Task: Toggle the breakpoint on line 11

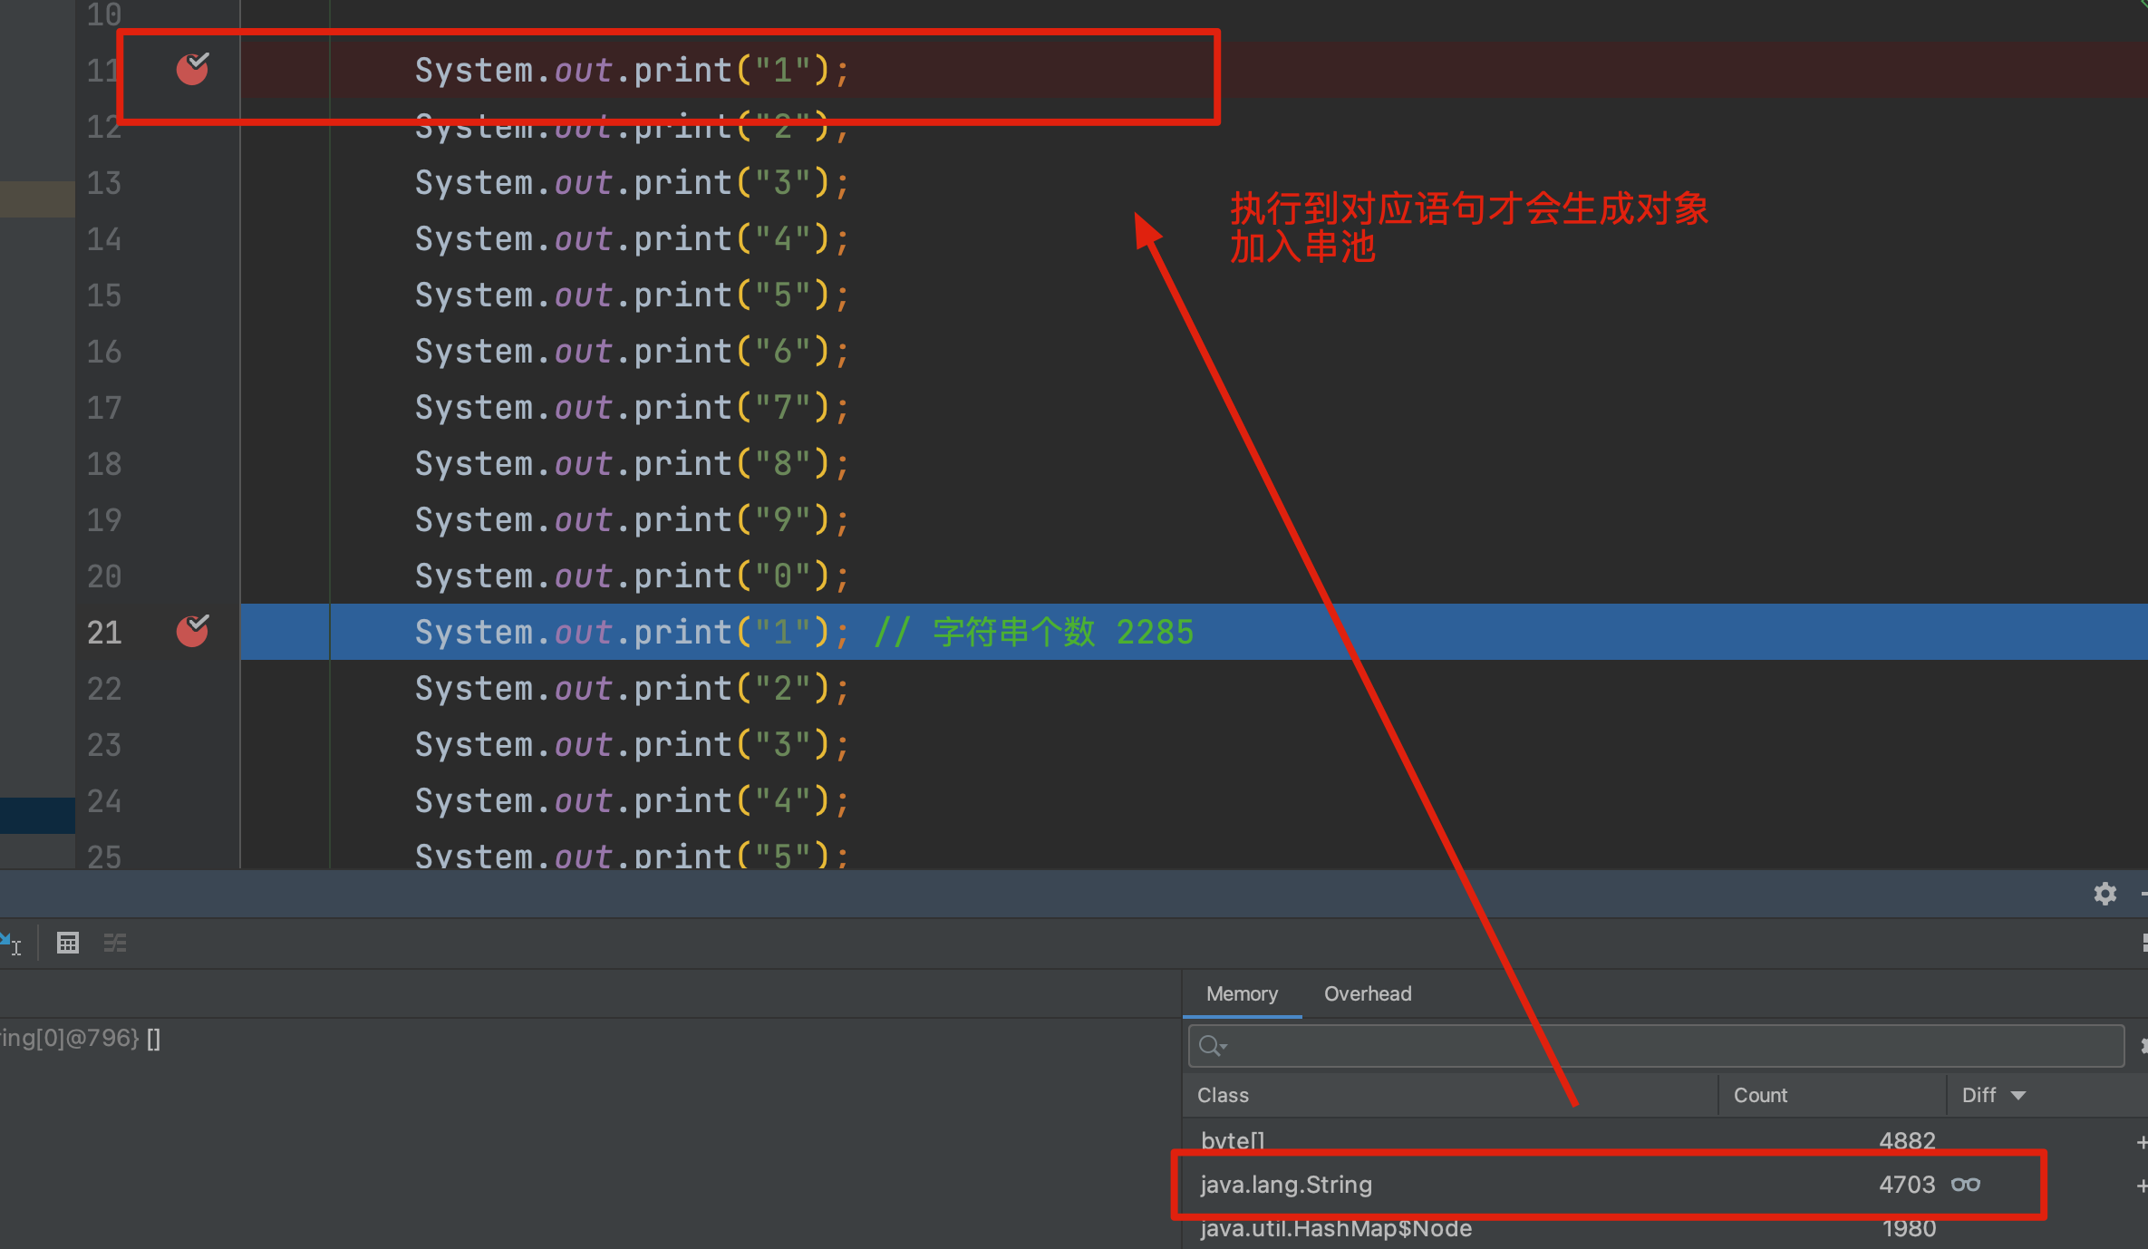Action: [192, 69]
